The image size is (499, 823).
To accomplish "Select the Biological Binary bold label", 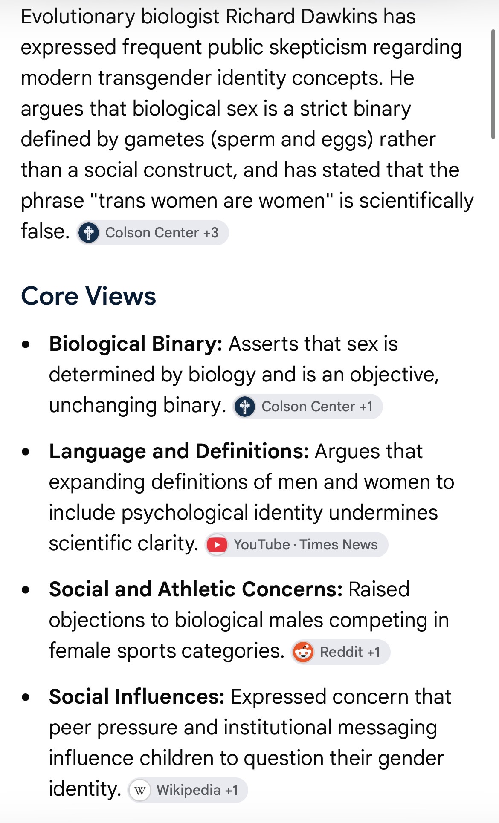I will click(136, 344).
